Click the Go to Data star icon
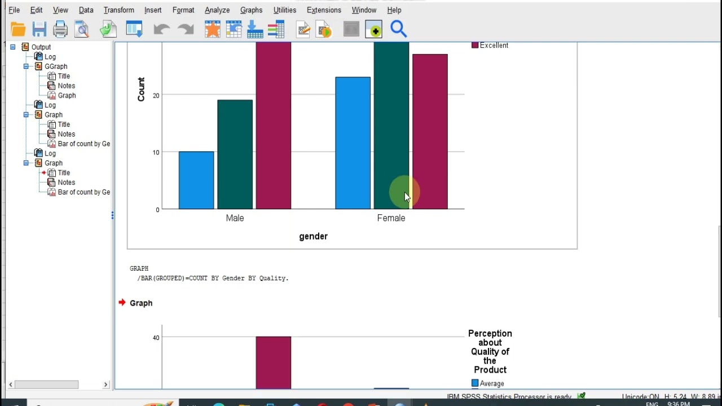The image size is (722, 406). coord(213,29)
